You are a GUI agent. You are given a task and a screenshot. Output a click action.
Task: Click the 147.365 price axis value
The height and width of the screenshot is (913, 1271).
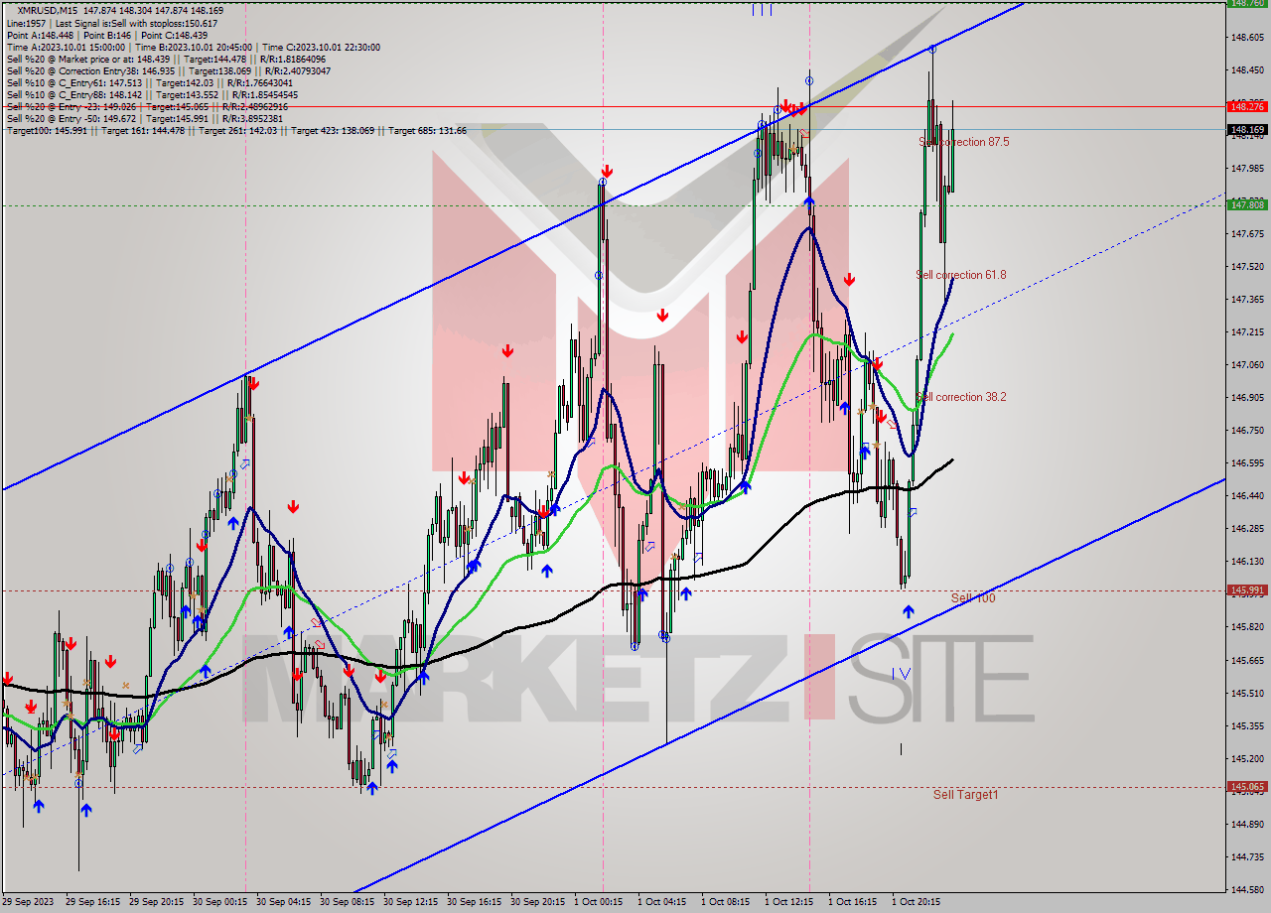[x=1247, y=299]
